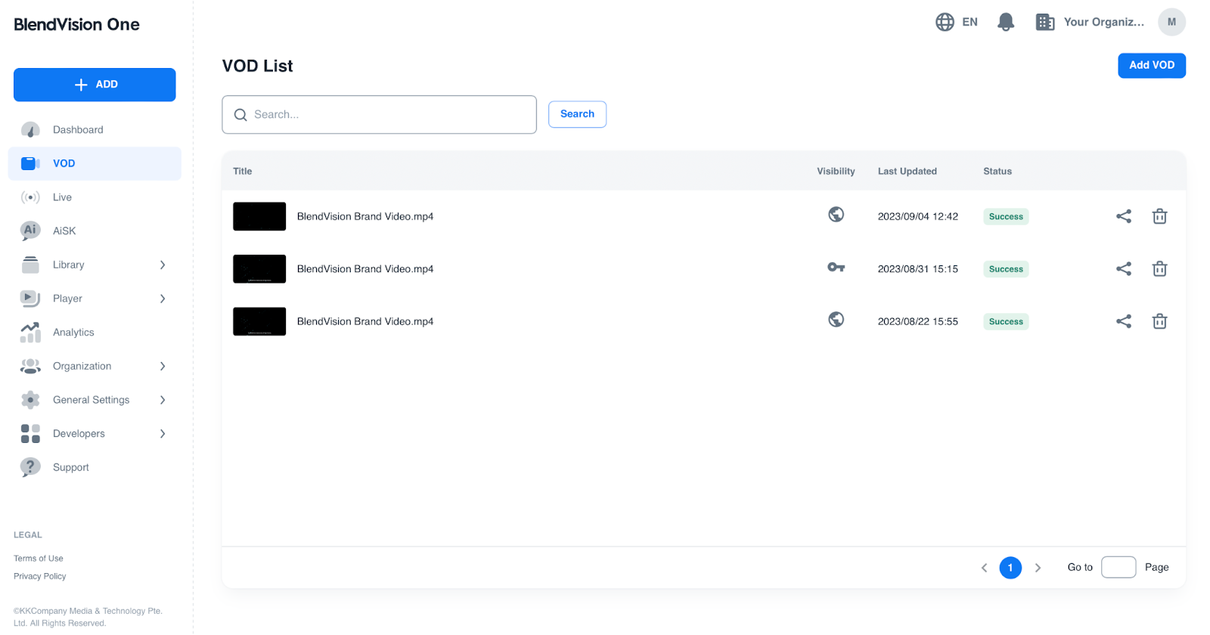
Task: Click the user avatar M icon
Action: point(1171,22)
